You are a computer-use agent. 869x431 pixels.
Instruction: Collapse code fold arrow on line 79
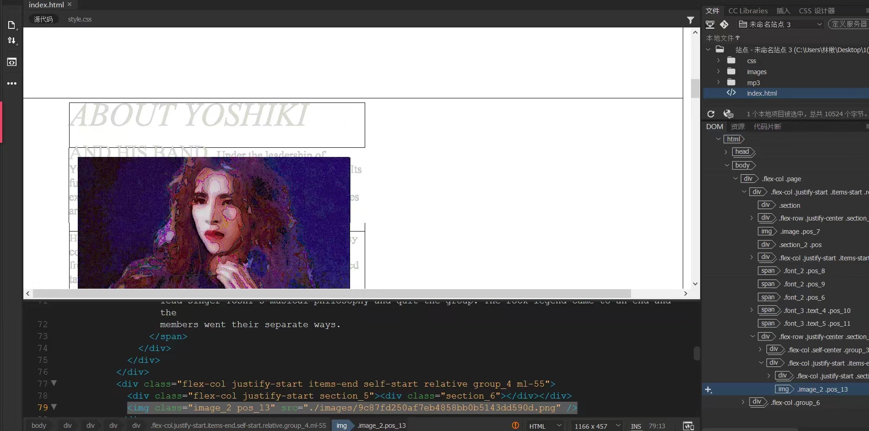coord(54,407)
